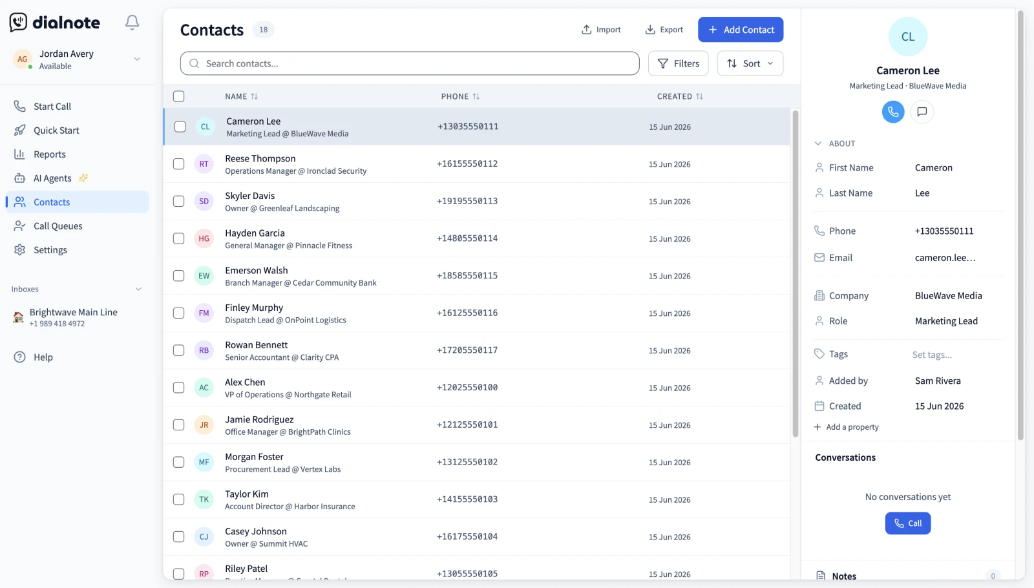Check the Reese Thompson row checkbox
The width and height of the screenshot is (1034, 588).
pyautogui.click(x=179, y=164)
